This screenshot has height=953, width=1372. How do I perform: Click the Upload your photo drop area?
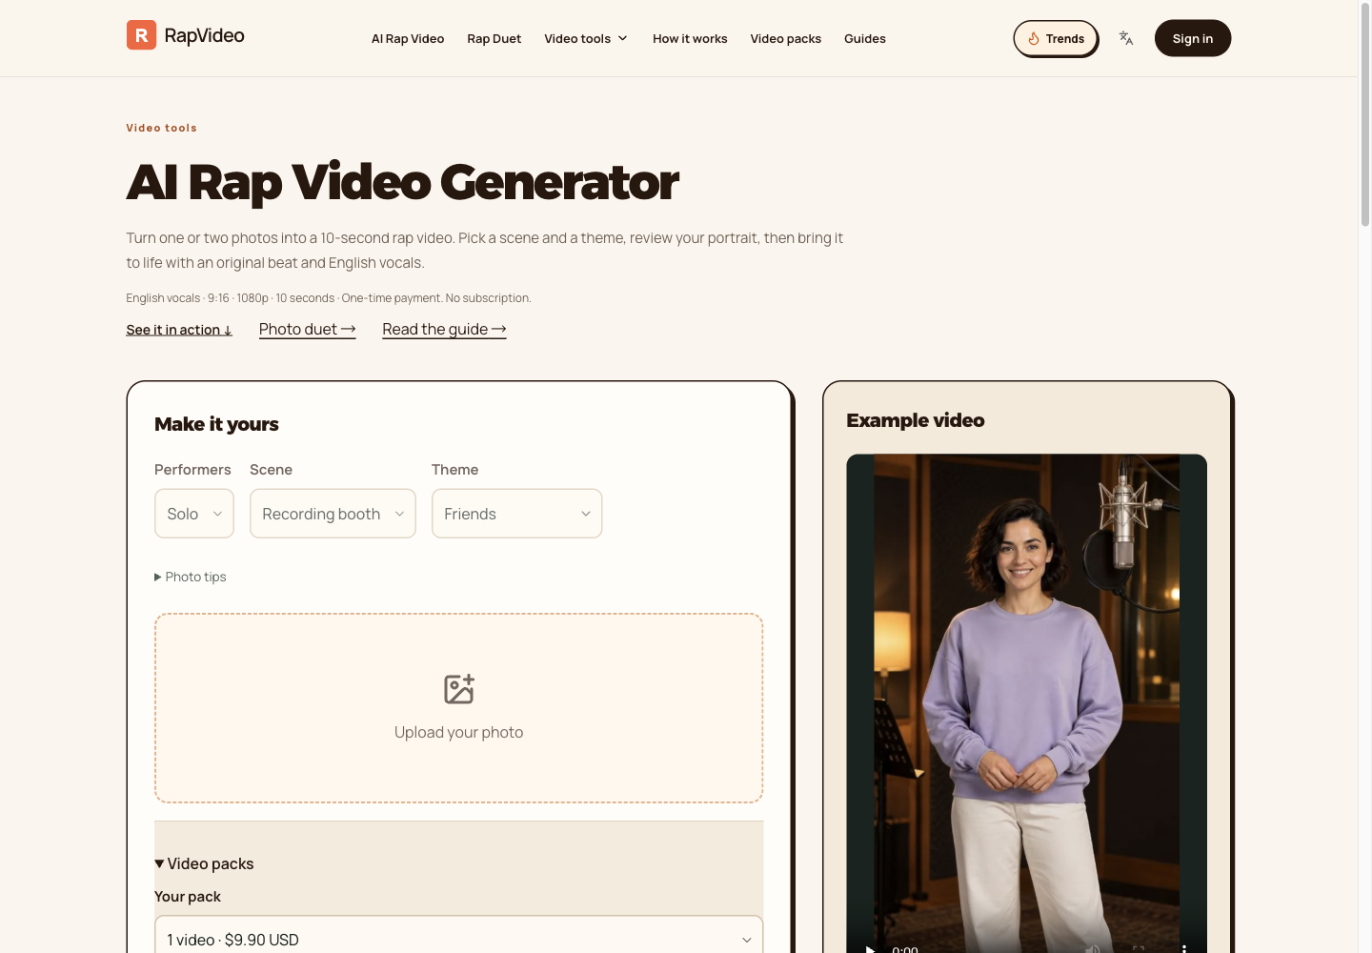(458, 708)
